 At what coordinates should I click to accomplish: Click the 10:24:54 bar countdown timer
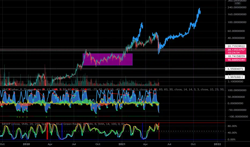click(234, 53)
